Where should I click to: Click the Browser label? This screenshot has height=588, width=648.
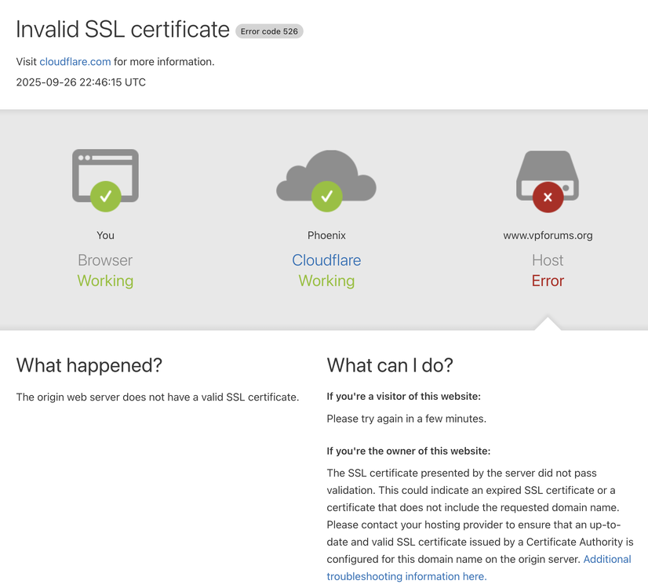coord(105,260)
